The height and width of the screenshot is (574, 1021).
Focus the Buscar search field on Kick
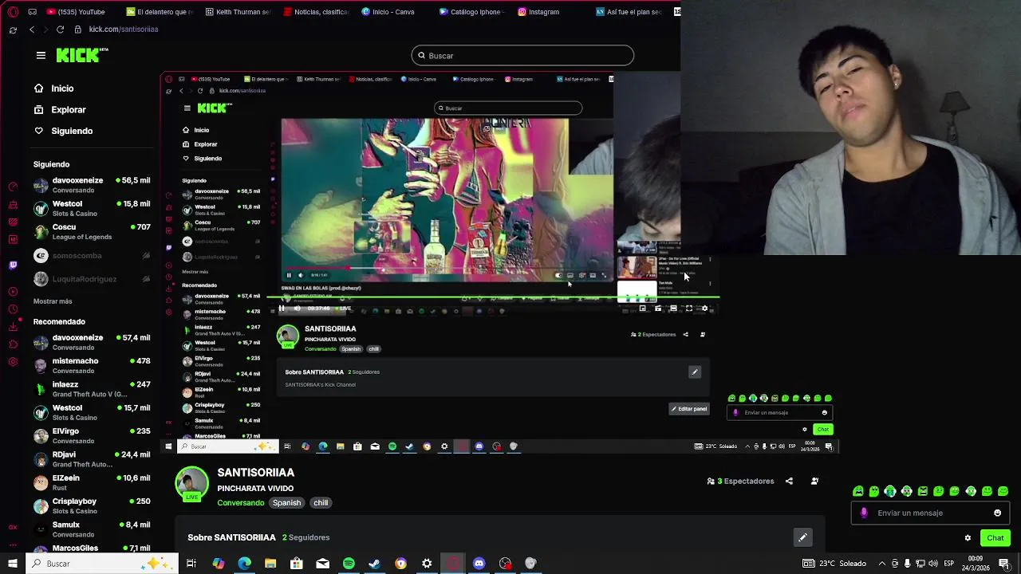[x=522, y=56]
